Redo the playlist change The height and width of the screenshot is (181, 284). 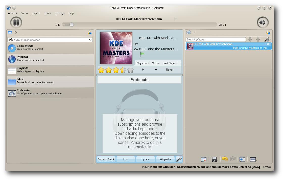point(233,159)
